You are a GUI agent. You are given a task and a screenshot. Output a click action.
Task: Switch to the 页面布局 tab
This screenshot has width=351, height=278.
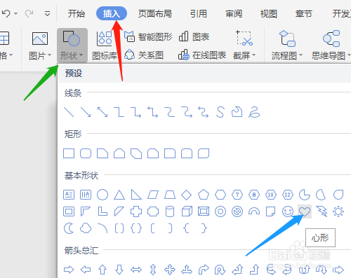coord(155,13)
